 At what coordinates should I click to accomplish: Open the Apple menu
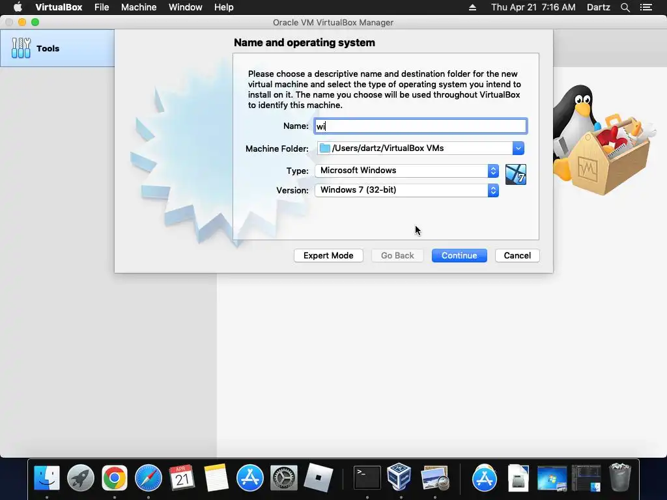tap(18, 7)
